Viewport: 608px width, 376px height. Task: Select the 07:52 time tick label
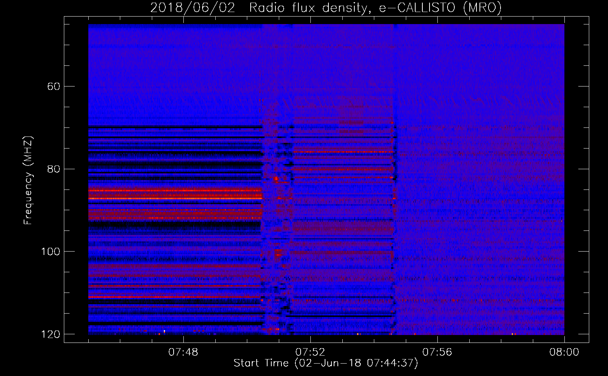[310, 352]
